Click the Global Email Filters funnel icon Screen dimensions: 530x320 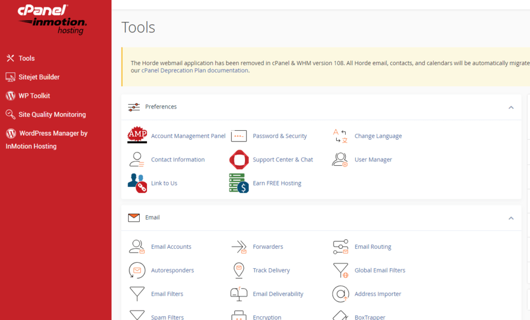[340, 271]
